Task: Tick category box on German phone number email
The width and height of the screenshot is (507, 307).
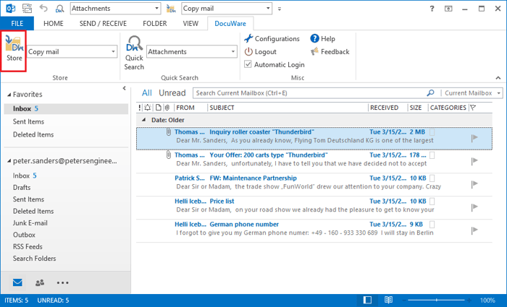Action: click(x=432, y=224)
